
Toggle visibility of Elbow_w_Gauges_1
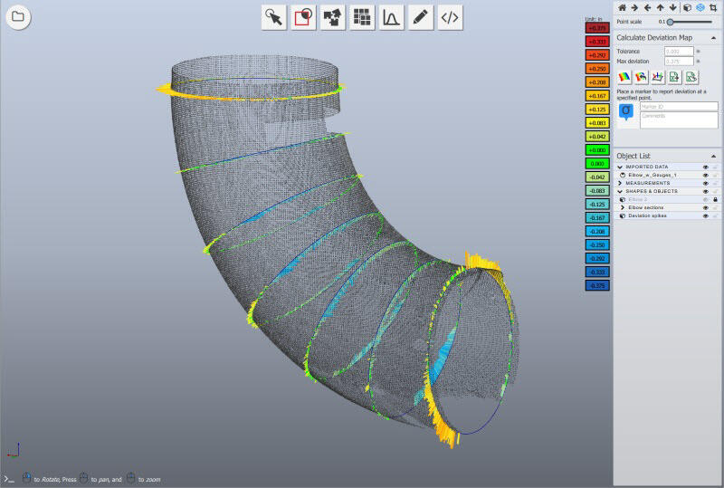705,175
